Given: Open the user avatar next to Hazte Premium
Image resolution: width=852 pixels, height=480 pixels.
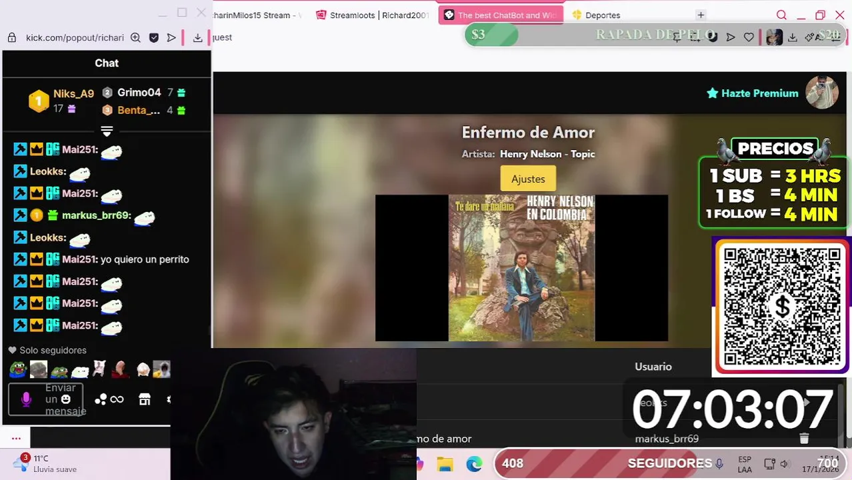Looking at the screenshot, I should click(x=821, y=93).
